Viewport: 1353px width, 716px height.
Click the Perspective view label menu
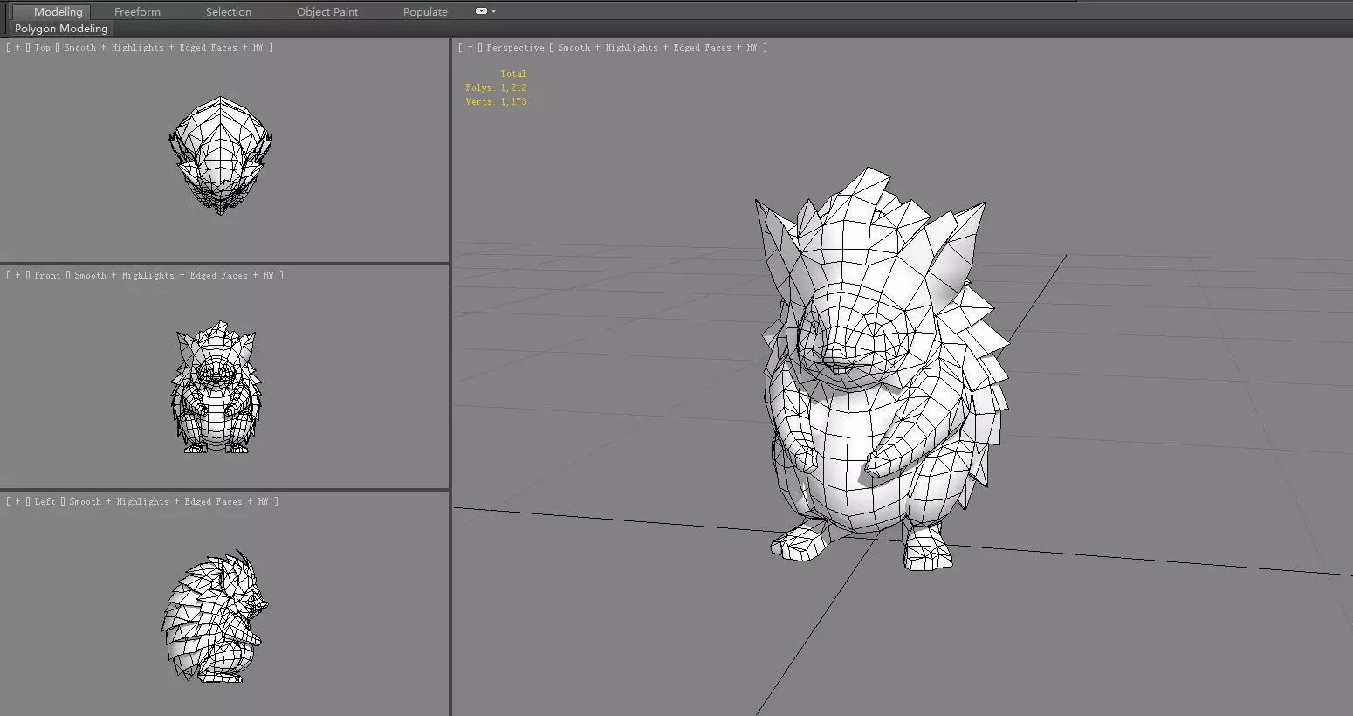click(515, 48)
